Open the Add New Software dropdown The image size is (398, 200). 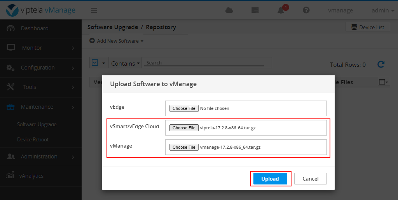[x=117, y=41]
